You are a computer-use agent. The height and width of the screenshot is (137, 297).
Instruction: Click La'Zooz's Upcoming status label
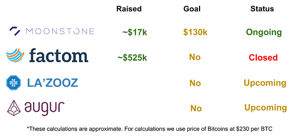(x=265, y=83)
